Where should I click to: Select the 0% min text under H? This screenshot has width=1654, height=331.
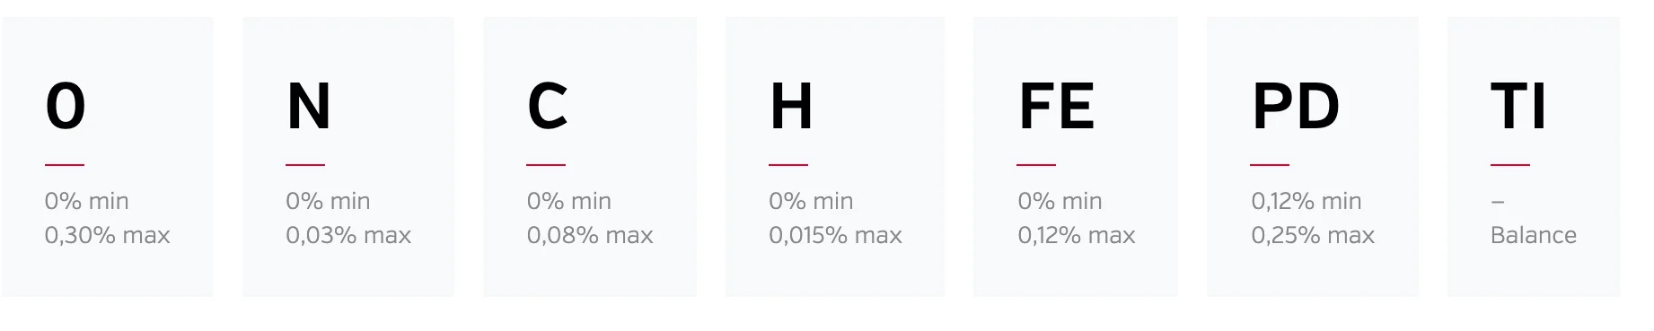tap(811, 201)
